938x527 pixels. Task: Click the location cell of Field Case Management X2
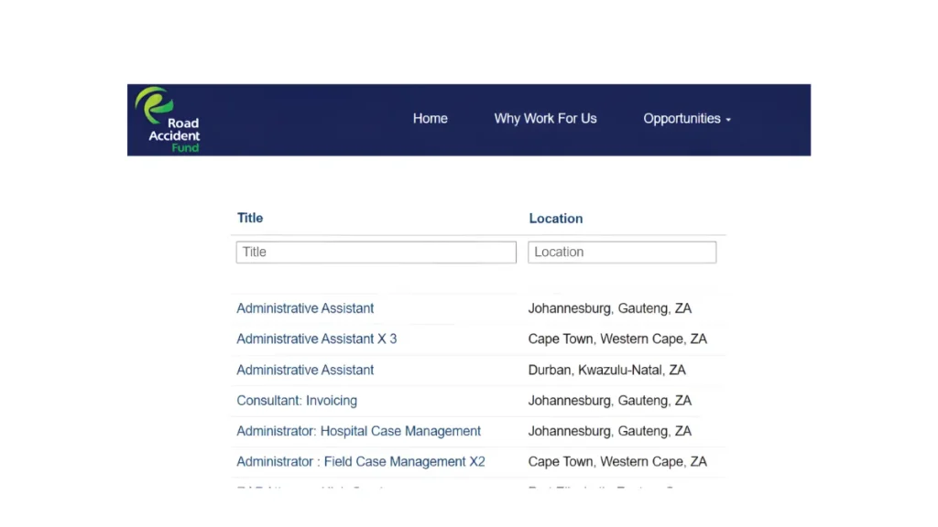pos(617,462)
